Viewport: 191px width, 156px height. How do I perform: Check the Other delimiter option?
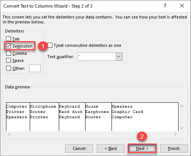[8, 68]
